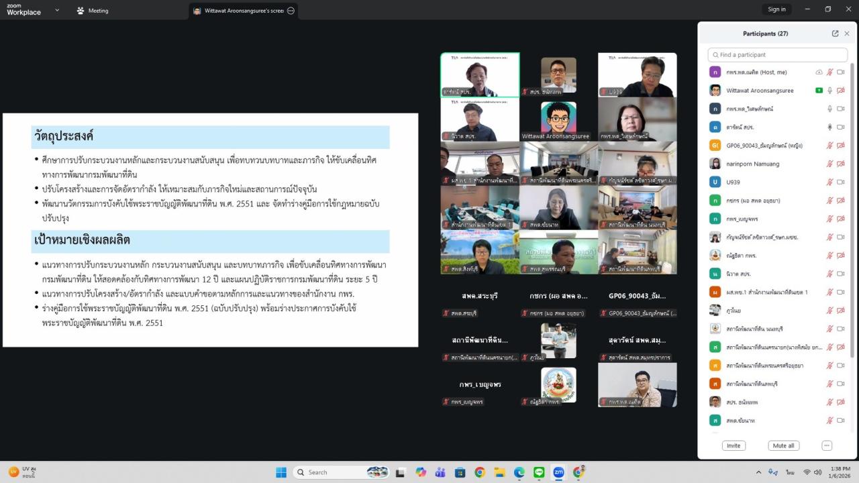Click the cloud recording icon beside the Host
This screenshot has height=483, width=859.
coord(819,72)
